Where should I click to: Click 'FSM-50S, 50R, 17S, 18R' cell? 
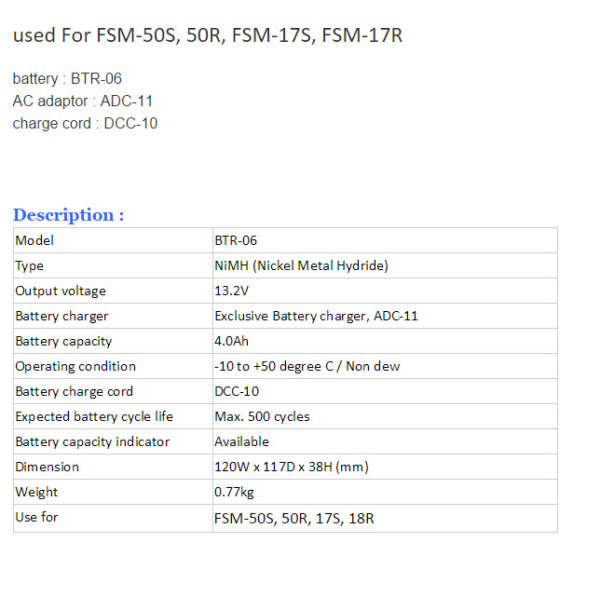point(293,518)
